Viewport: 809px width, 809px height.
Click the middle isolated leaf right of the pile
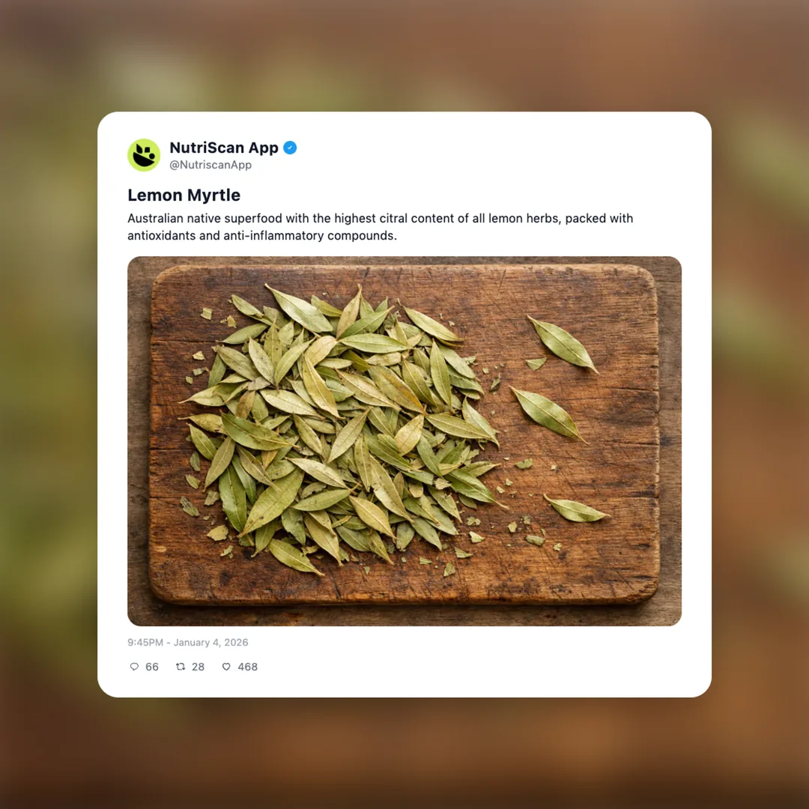point(548,413)
